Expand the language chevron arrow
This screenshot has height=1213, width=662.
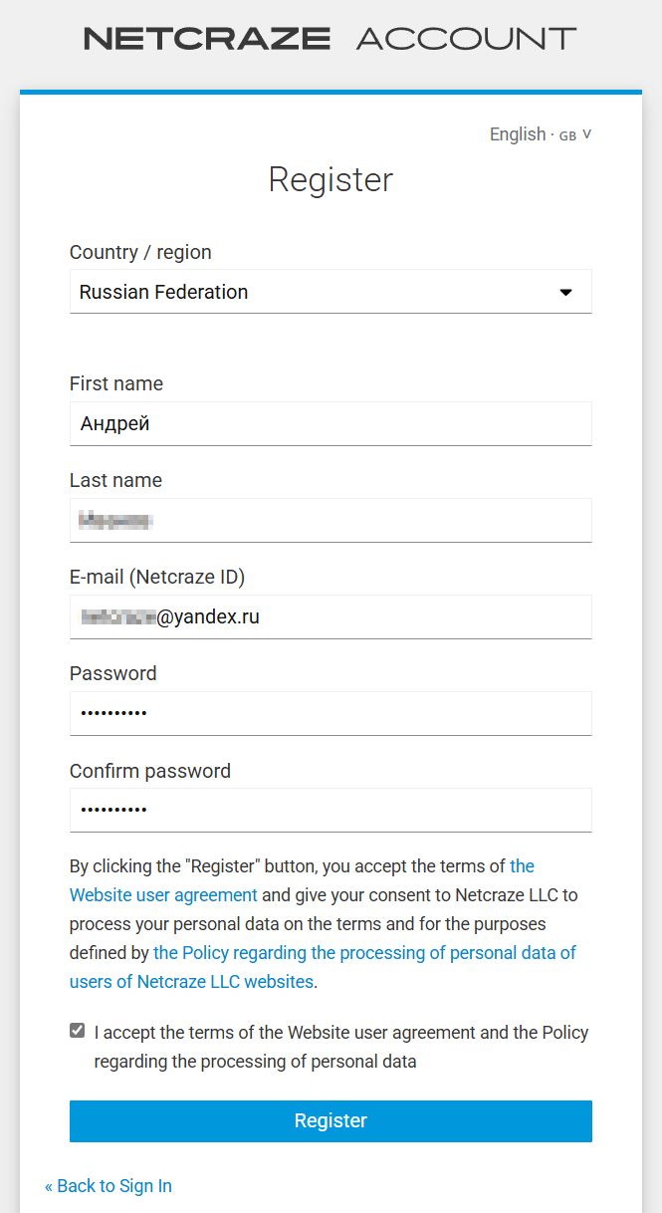pos(587,134)
